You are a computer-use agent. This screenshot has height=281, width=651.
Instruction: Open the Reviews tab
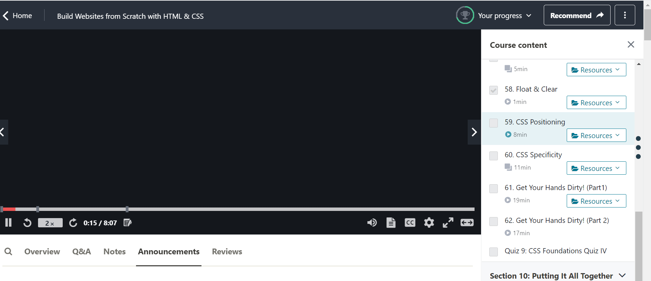[x=227, y=252]
